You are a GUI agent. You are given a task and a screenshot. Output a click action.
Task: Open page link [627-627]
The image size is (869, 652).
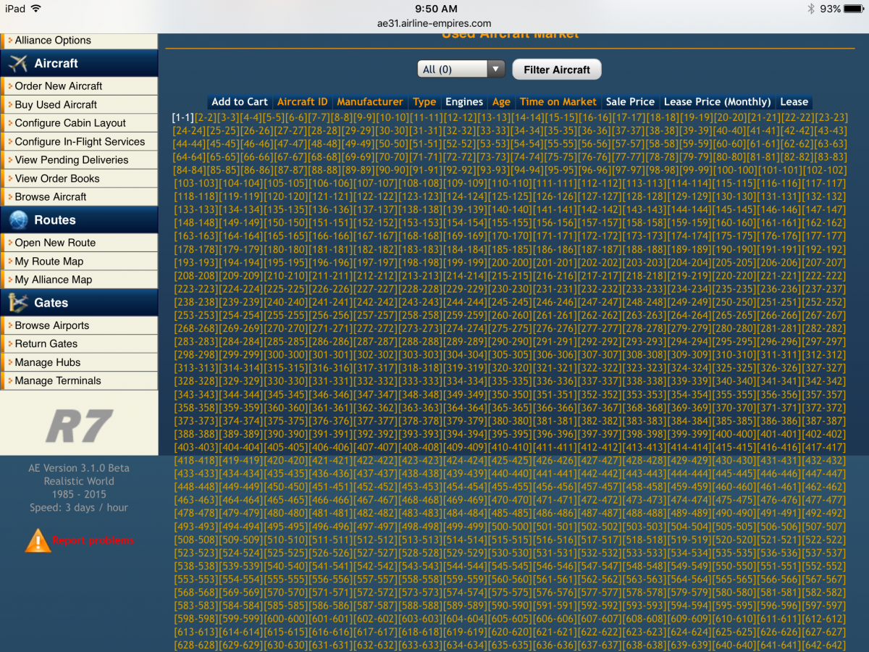coord(823,632)
